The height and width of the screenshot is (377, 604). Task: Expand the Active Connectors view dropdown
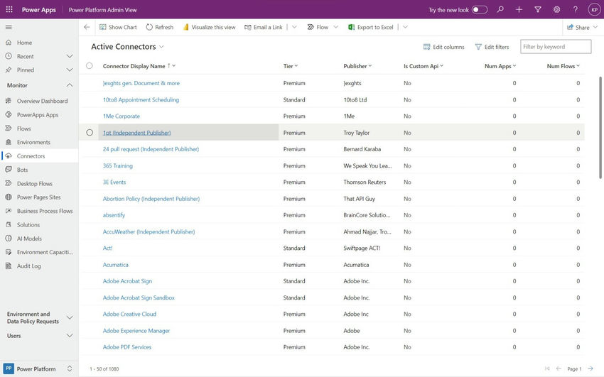162,47
